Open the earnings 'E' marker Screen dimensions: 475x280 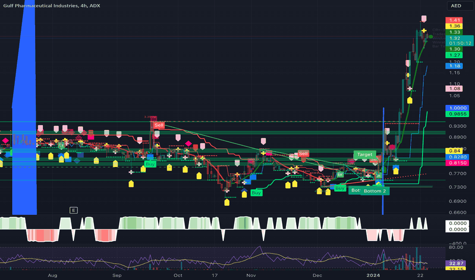pos(73,210)
